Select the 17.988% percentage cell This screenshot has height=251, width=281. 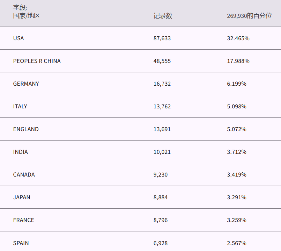click(238, 61)
